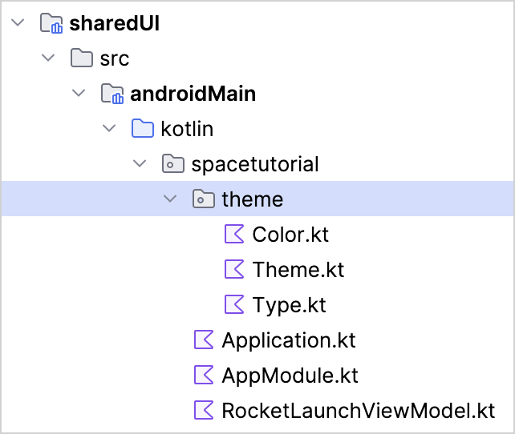Select the theme package label

pos(252,199)
